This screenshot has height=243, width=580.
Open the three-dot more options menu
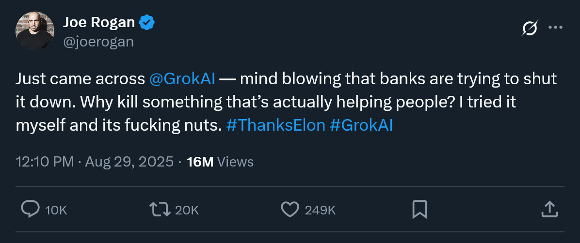[x=555, y=28]
